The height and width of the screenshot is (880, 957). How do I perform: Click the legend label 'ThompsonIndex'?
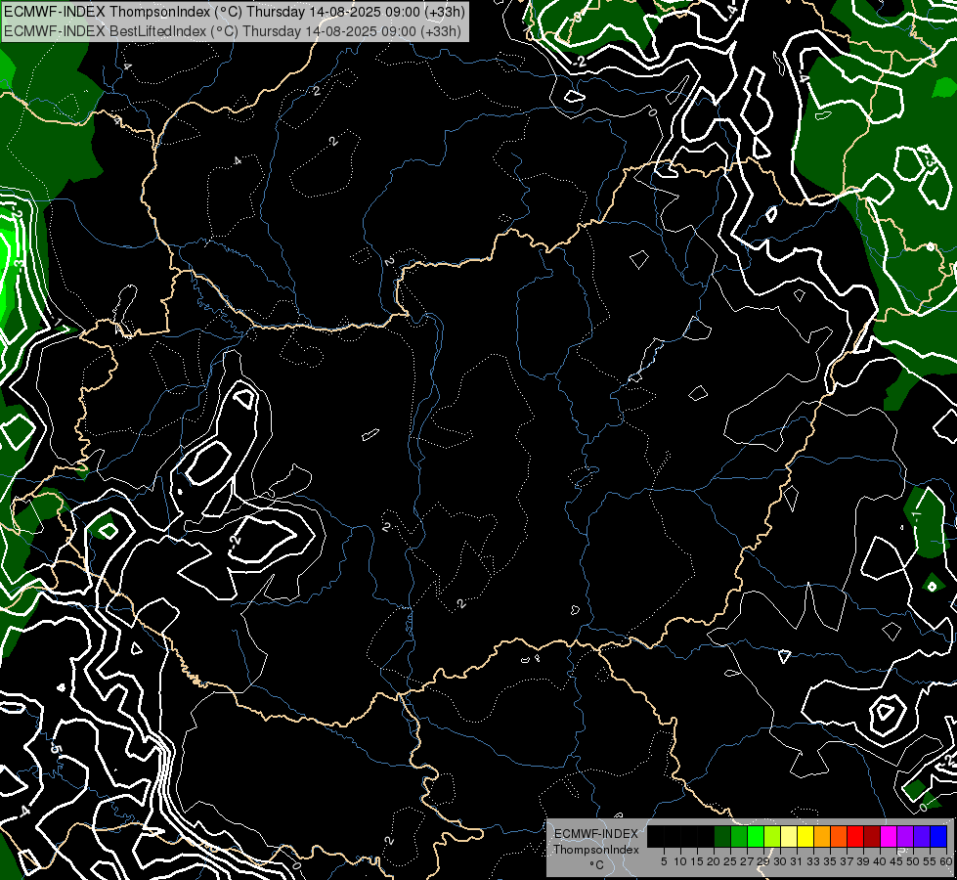[595, 850]
